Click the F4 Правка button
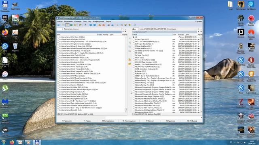 87,121
